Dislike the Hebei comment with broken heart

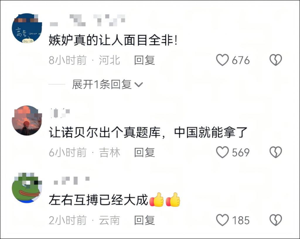[276, 60]
